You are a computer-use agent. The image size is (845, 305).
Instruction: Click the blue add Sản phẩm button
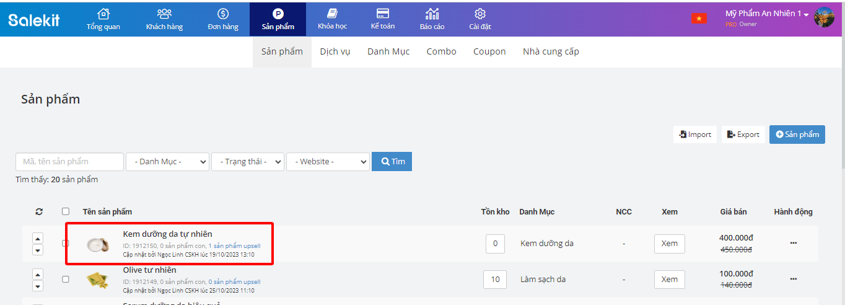pyautogui.click(x=797, y=135)
